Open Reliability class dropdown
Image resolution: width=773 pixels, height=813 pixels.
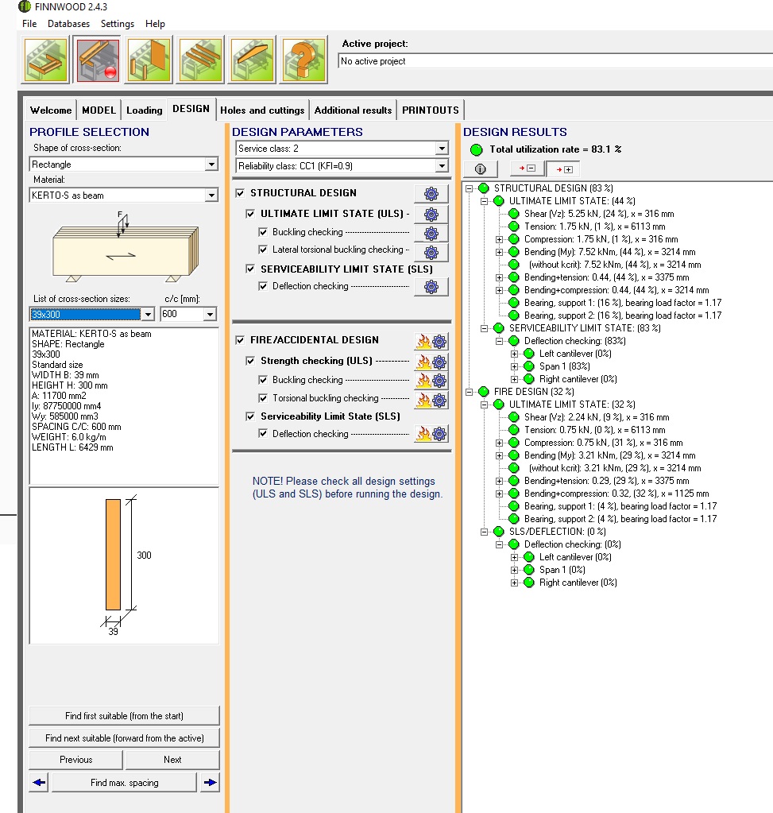click(x=441, y=166)
